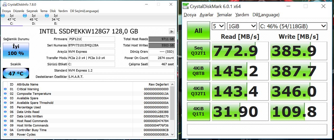The height and width of the screenshot is (140, 334).
Task: Open the Dosya menu in CrystalDiskMark
Action: tap(190, 15)
